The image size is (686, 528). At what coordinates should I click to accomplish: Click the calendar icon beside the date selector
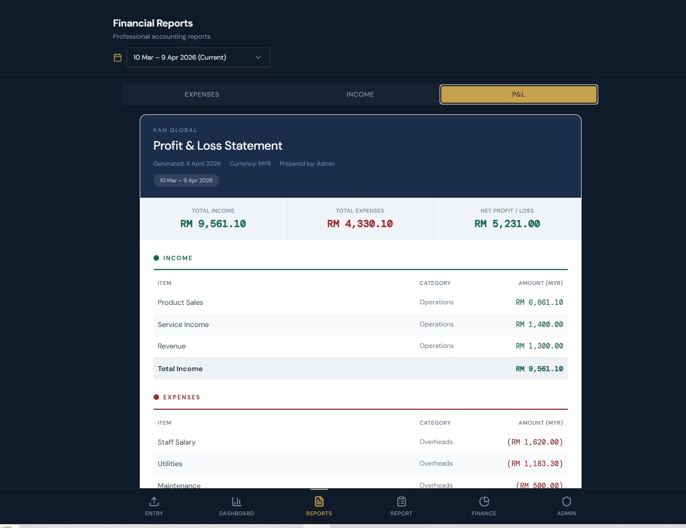[x=118, y=57]
